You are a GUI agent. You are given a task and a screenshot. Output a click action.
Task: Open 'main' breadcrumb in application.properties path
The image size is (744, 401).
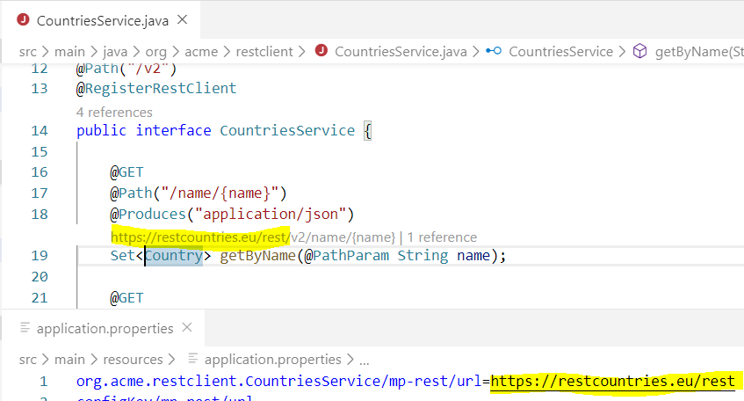click(69, 360)
